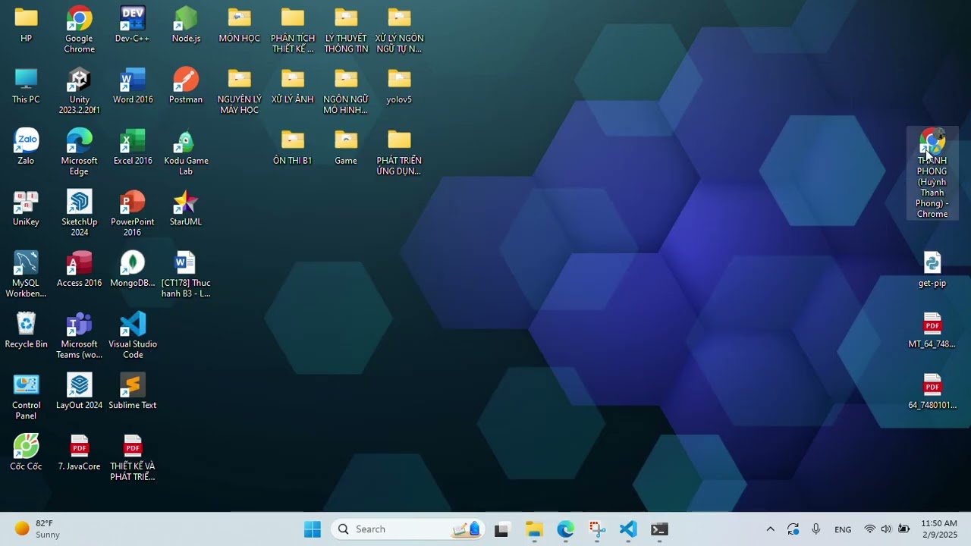The width and height of the screenshot is (971, 546).
Task: Select the 7. JavaCore PDF file
Action: click(79, 453)
